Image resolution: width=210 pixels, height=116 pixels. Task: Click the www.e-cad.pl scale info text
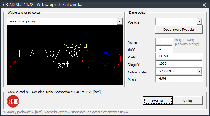pyautogui.click(x=54, y=92)
